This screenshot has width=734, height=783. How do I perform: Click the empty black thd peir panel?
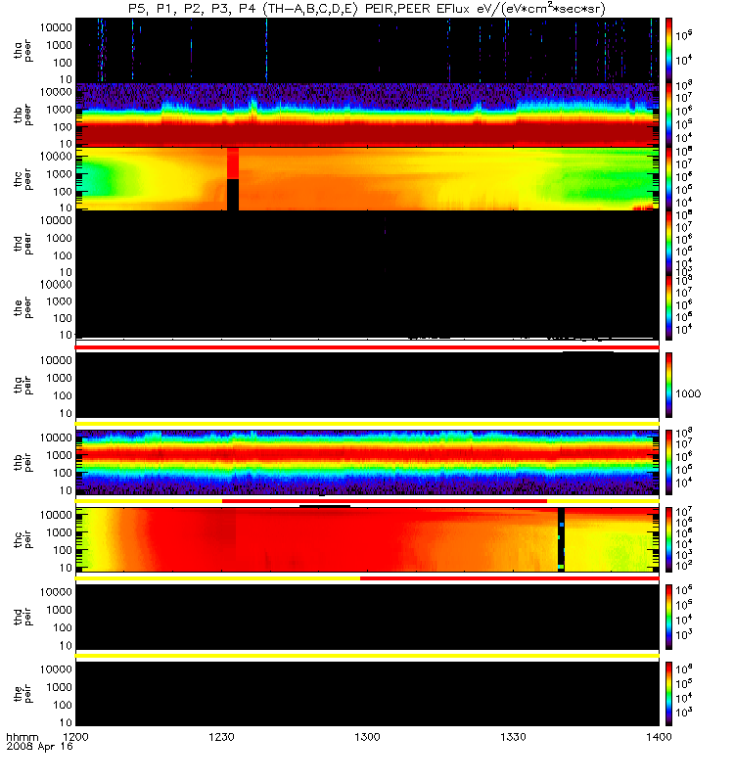point(367,618)
